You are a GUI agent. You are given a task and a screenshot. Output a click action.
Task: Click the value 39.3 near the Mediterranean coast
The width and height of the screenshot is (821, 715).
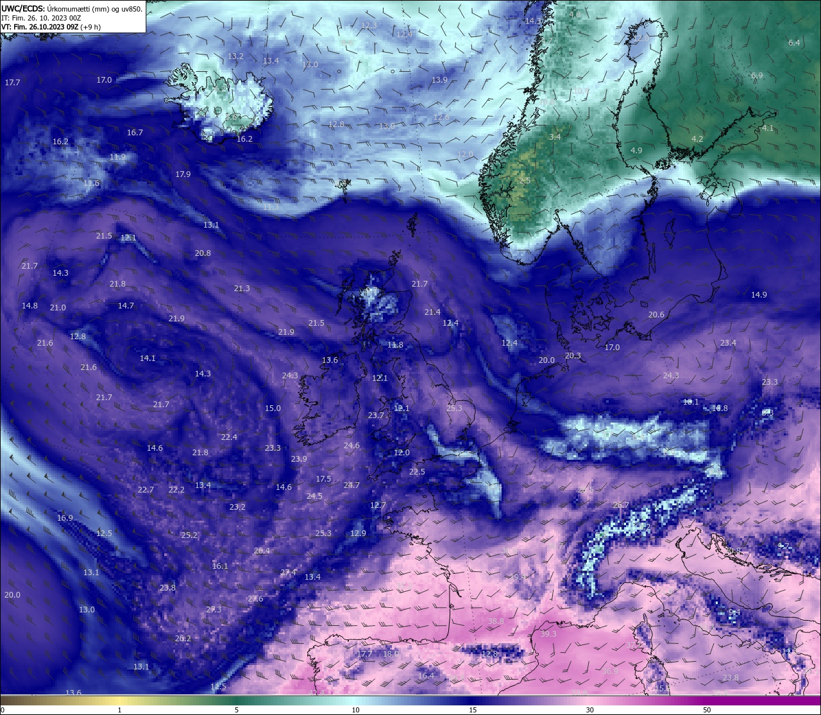[548, 634]
